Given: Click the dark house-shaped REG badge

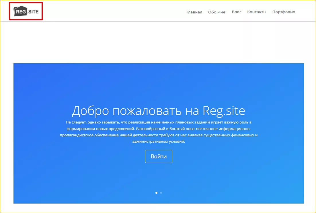Looking at the screenshot, I should click(x=21, y=11).
